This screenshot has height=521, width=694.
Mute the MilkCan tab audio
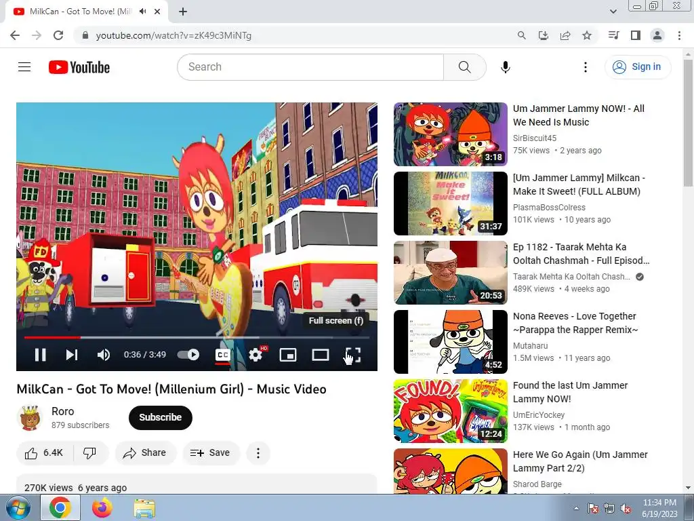(x=142, y=12)
